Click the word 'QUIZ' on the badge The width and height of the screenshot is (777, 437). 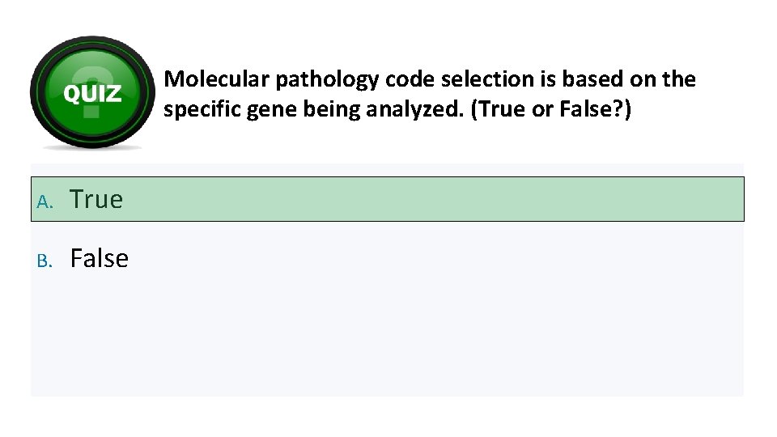pos(91,94)
